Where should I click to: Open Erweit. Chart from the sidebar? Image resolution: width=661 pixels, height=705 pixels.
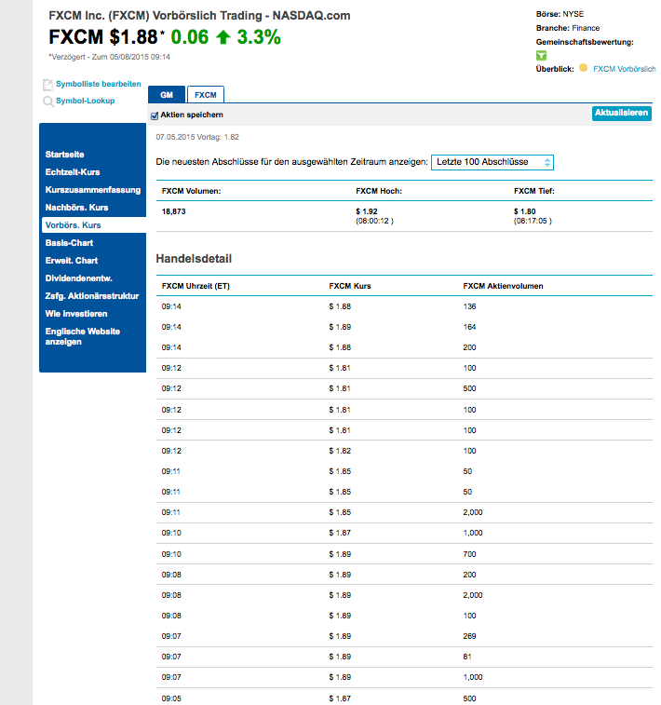point(72,261)
